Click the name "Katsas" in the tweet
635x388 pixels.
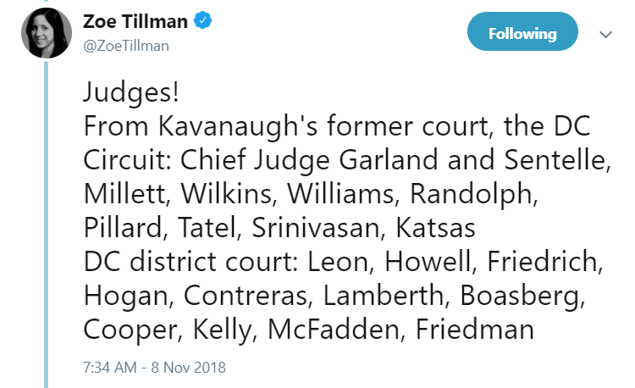[435, 228]
